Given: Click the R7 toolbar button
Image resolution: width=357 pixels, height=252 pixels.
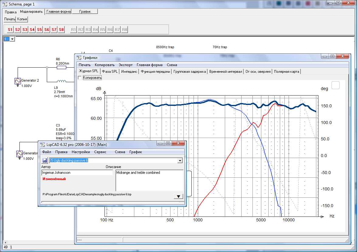Looking at the screenshot, I should click(117, 29).
